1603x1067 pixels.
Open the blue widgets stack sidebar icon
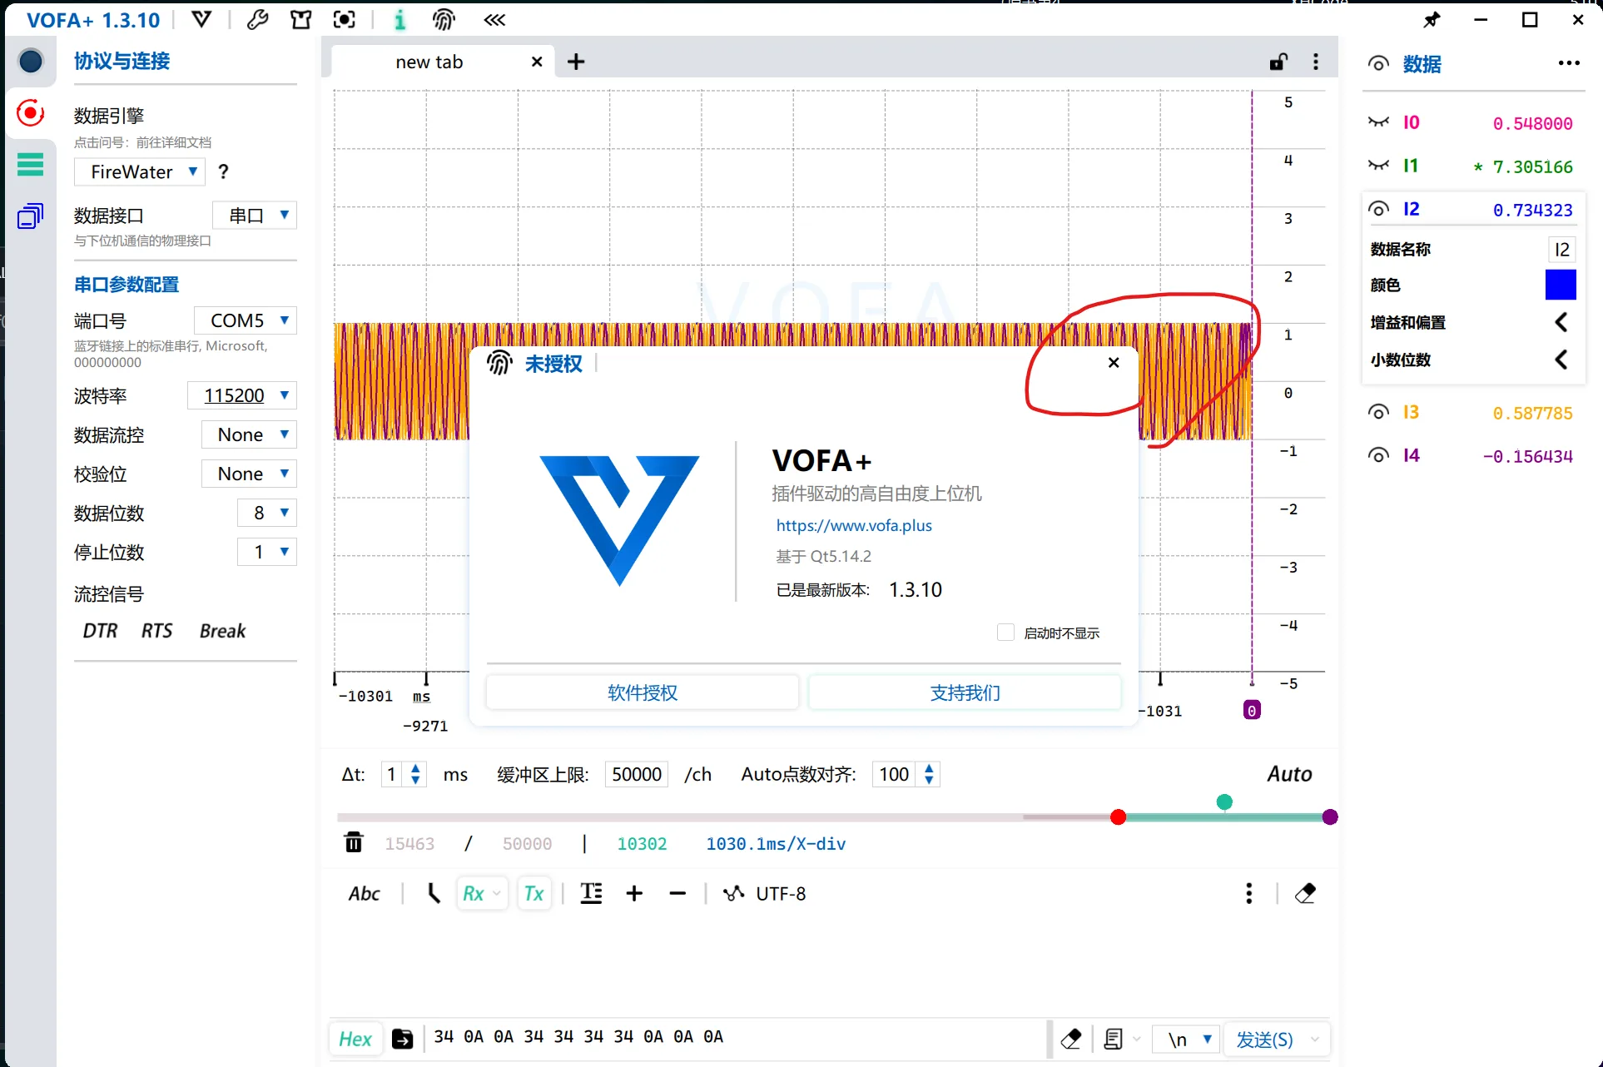30,216
